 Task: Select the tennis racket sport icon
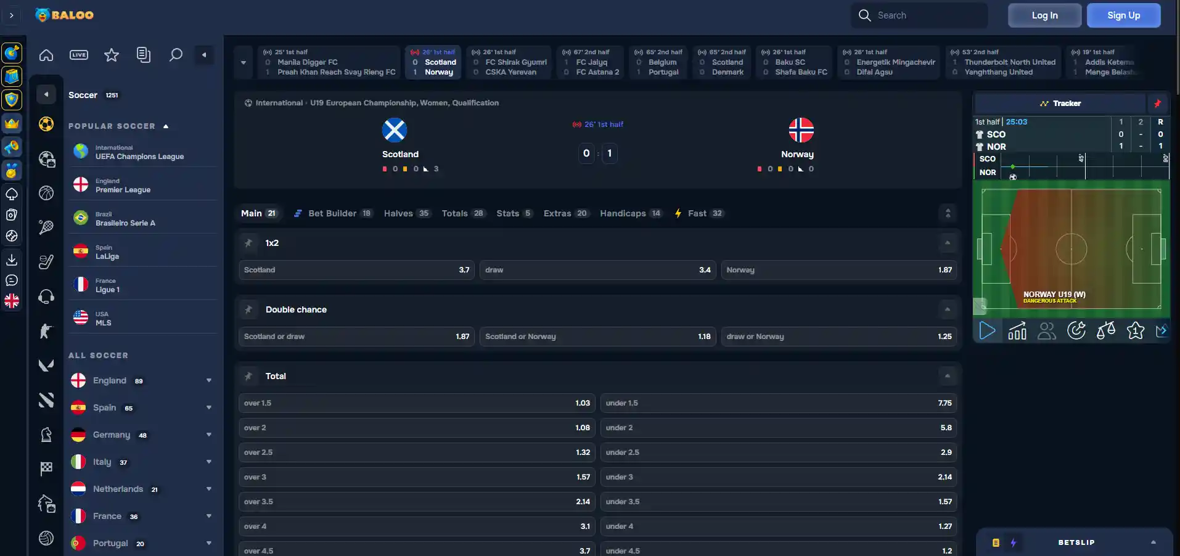[46, 227]
